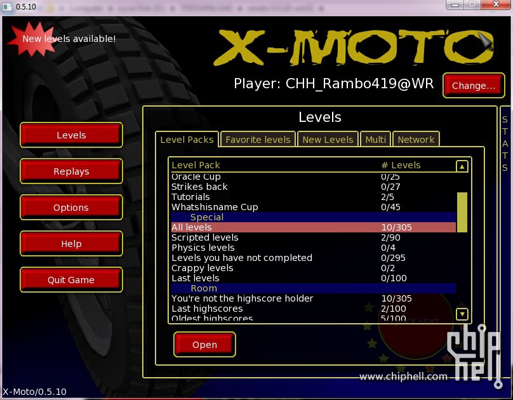Select the Physics levels pack
The image size is (513, 400).
pos(314,248)
